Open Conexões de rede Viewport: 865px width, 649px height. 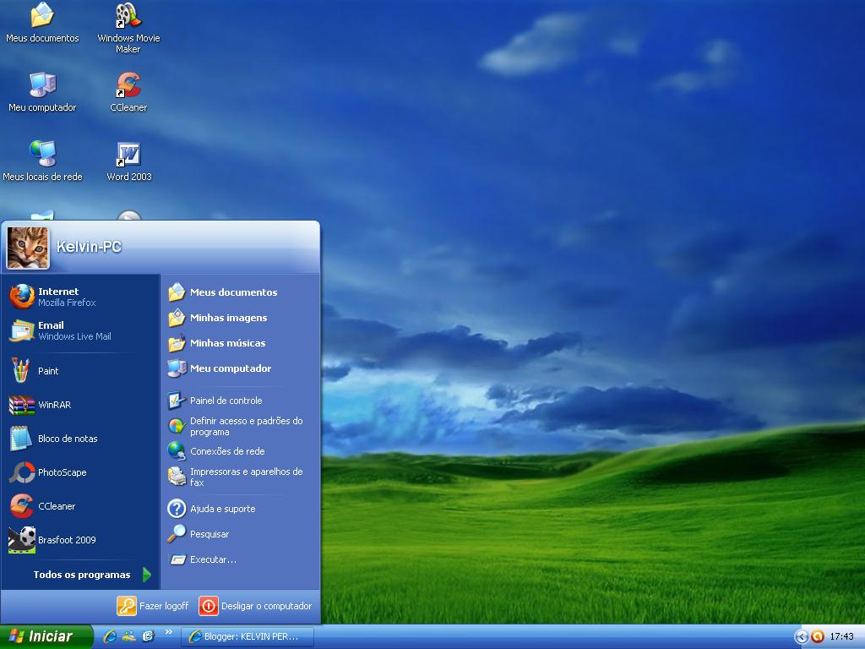click(x=241, y=451)
